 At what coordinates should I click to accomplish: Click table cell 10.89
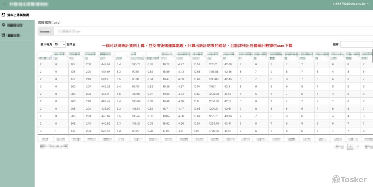tap(199, 94)
